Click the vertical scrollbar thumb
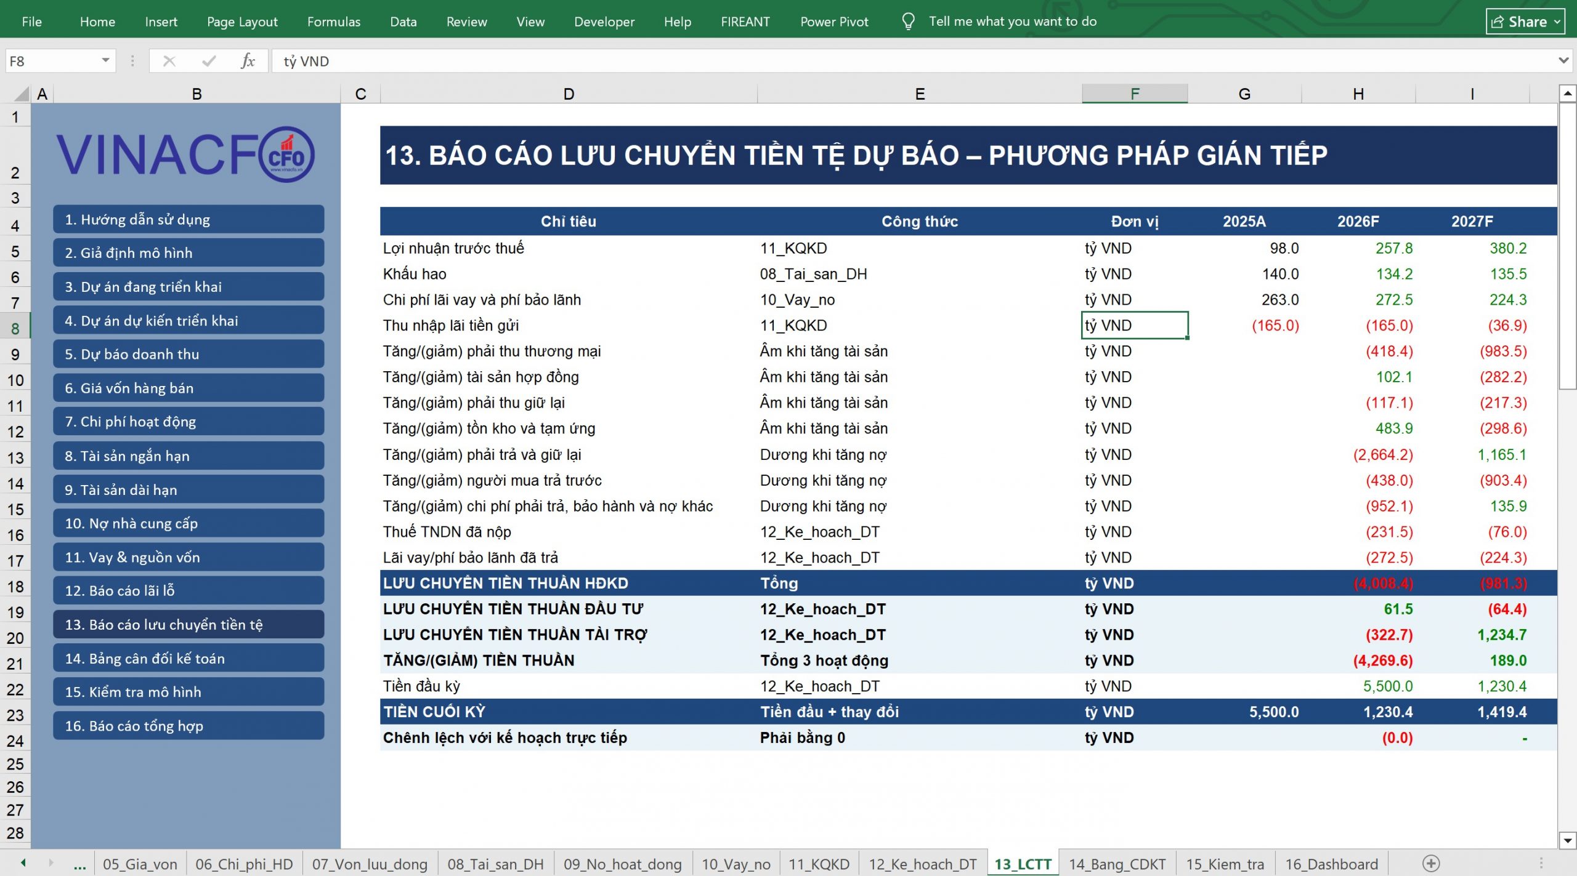This screenshot has height=876, width=1577. coord(1568,246)
